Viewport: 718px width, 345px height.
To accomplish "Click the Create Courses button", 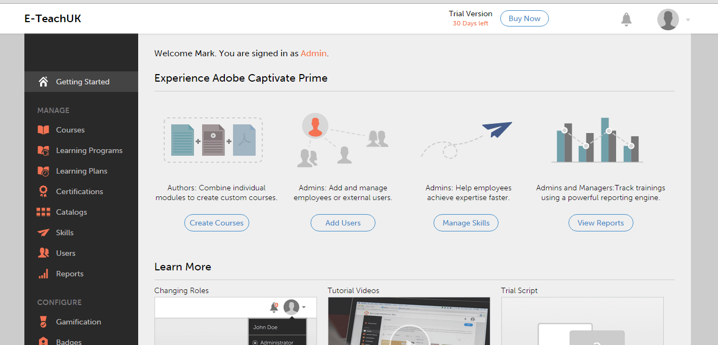I will (217, 223).
